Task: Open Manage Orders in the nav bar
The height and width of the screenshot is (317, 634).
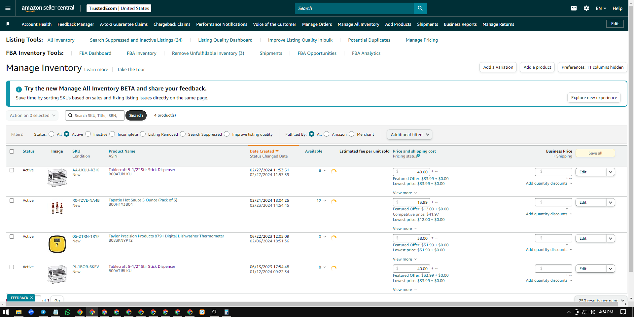Action: point(317,24)
